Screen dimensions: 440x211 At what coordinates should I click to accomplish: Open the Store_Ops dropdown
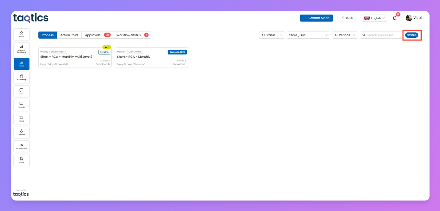(308, 35)
